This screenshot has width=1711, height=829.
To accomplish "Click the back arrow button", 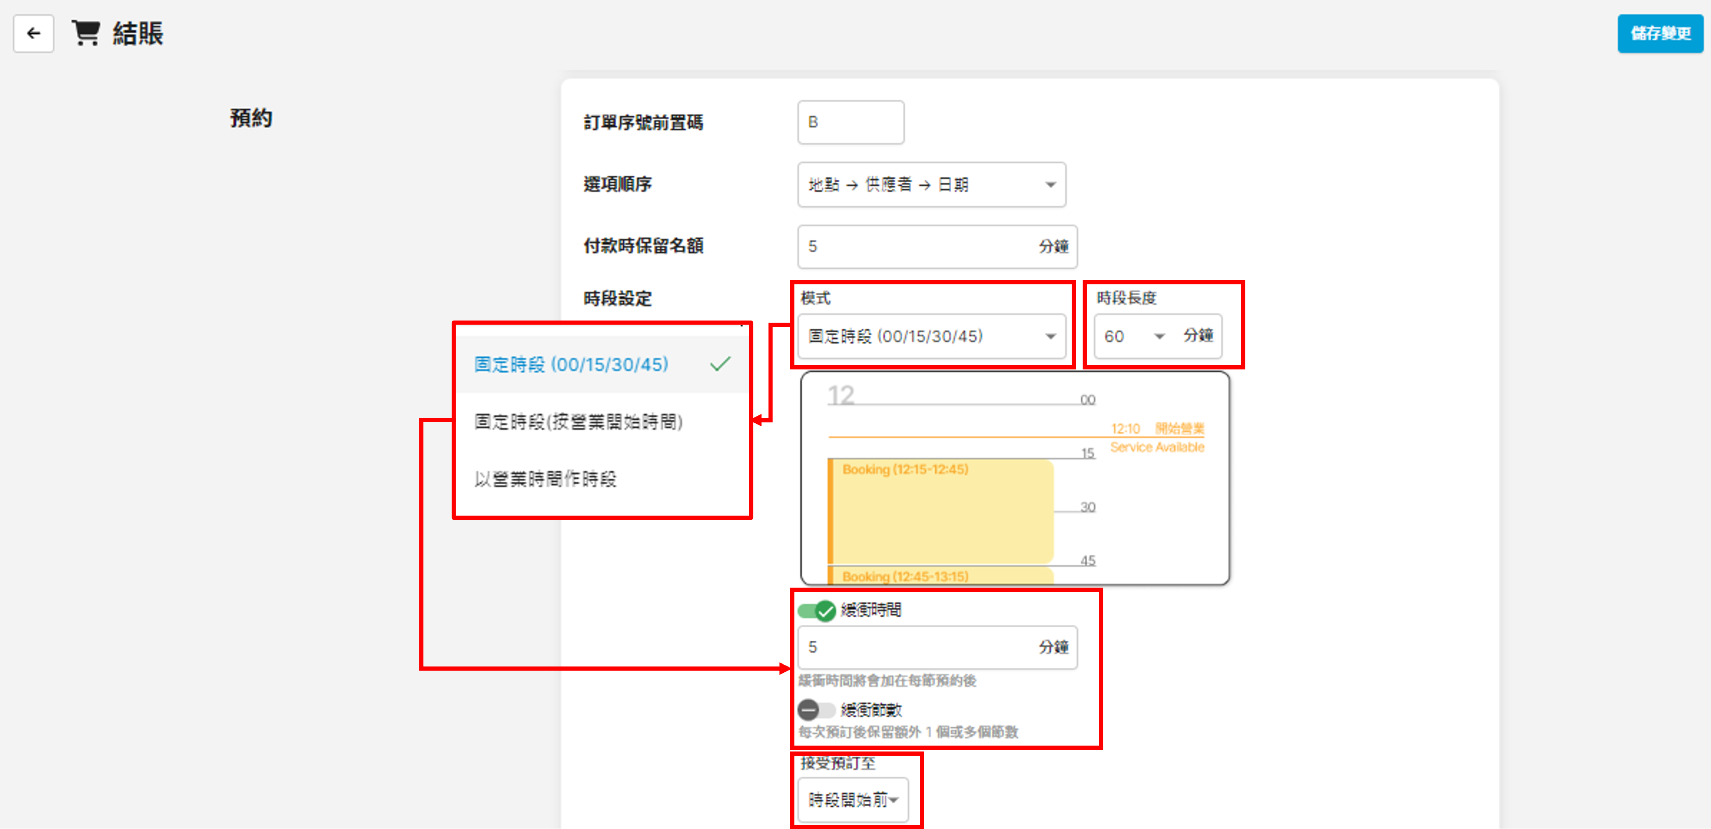I will click(33, 33).
